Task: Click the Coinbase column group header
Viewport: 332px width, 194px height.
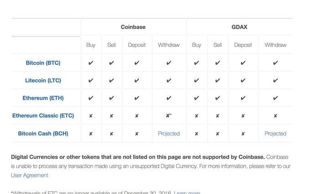Action: [133, 27]
